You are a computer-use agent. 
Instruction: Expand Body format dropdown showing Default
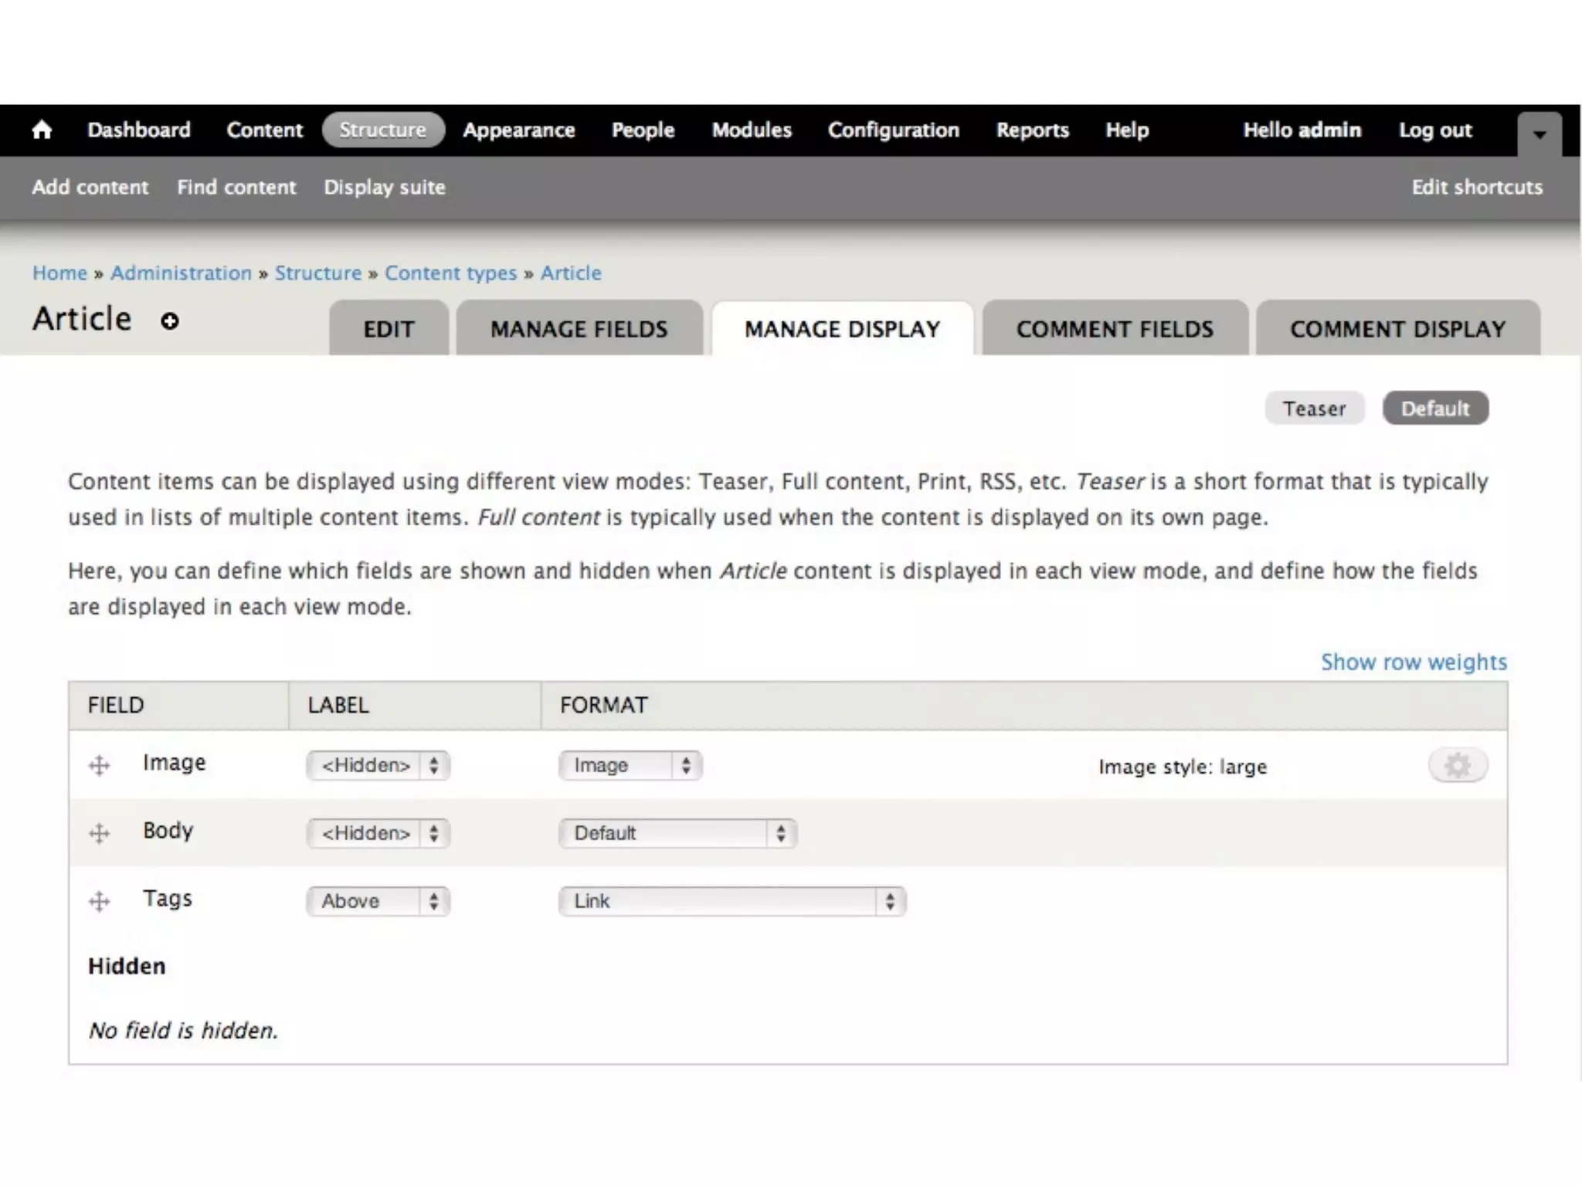tap(677, 834)
